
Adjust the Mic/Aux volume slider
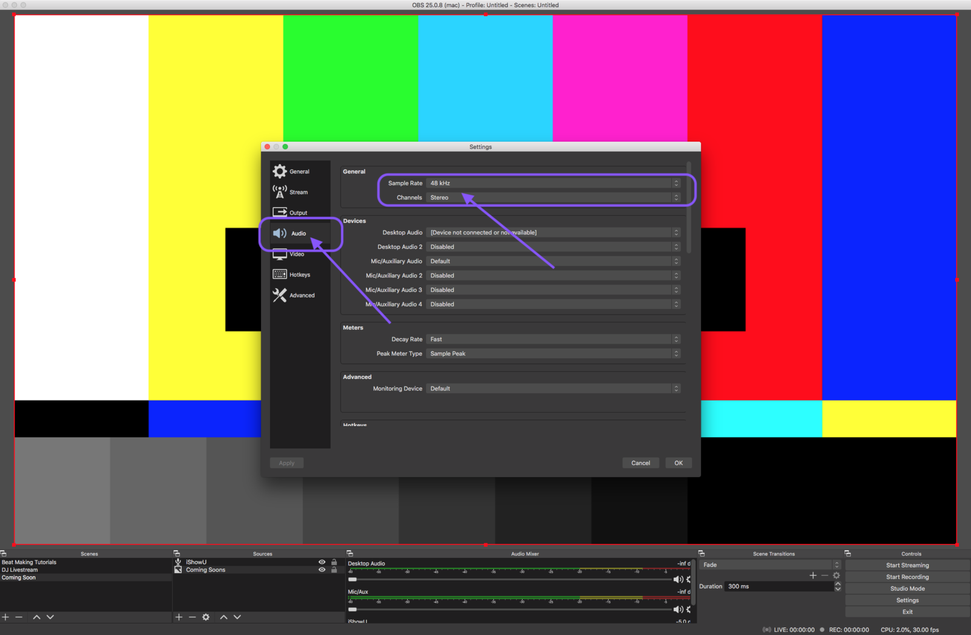(510, 609)
